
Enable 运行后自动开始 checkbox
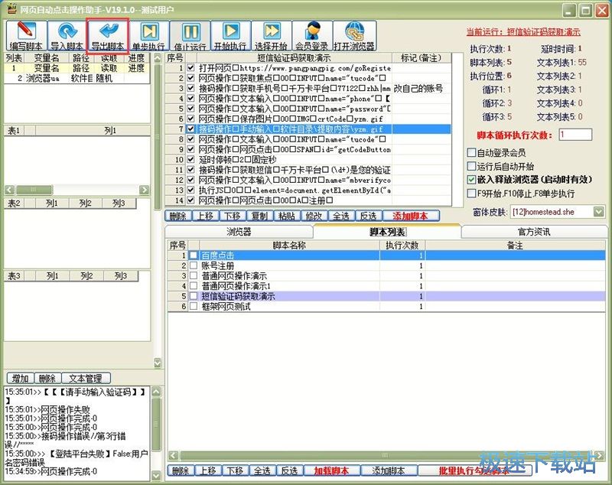coord(471,166)
